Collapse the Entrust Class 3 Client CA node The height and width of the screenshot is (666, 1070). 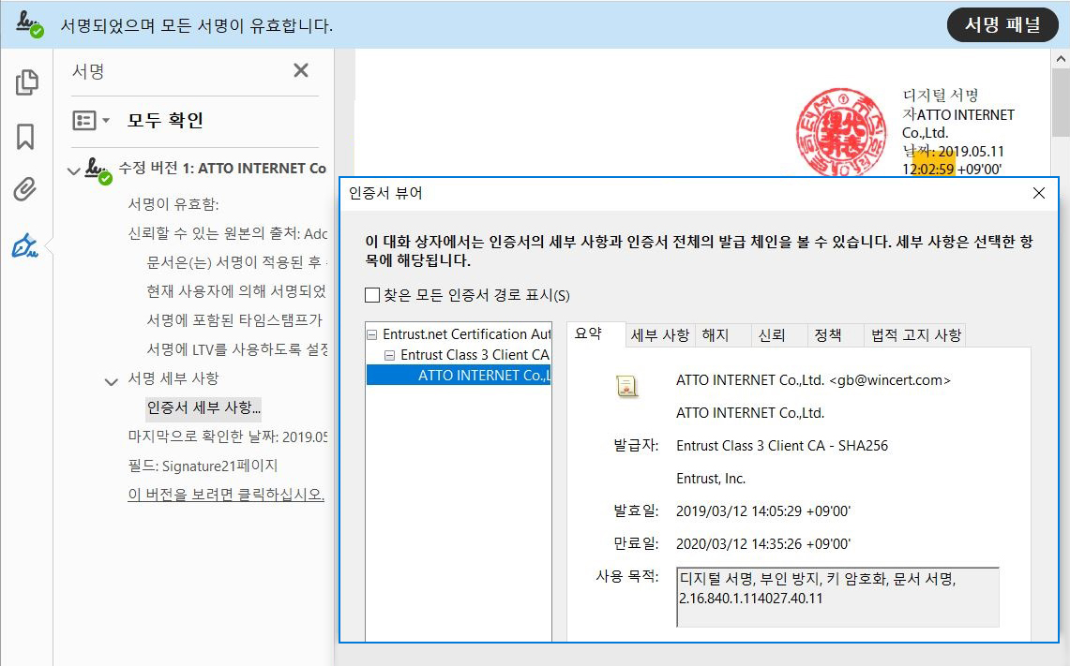pyautogui.click(x=390, y=355)
